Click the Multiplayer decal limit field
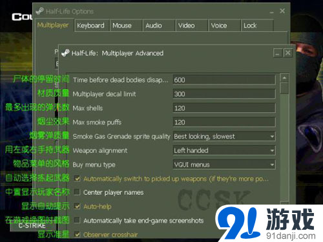The height and width of the screenshot is (242, 323). [224, 94]
